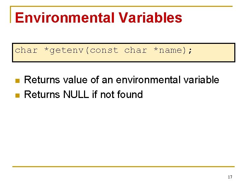The width and height of the screenshot is (247, 185).
Task: Click the second char keyword in code
Action: [136, 50]
